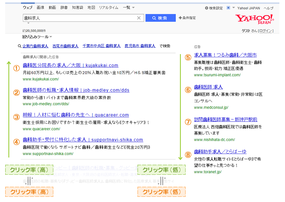Switch to the 画像 tab
Viewport: 285px width, 202px height.
pos(40,8)
